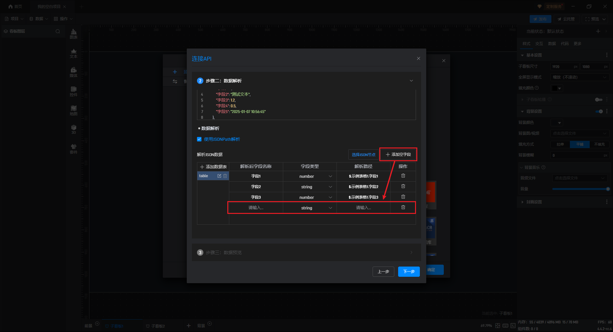
Task: Delete the 字段1 row with trash icon
Action: [x=403, y=176]
